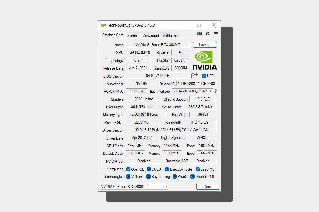Open the hamburger menu icon

click(216, 34)
